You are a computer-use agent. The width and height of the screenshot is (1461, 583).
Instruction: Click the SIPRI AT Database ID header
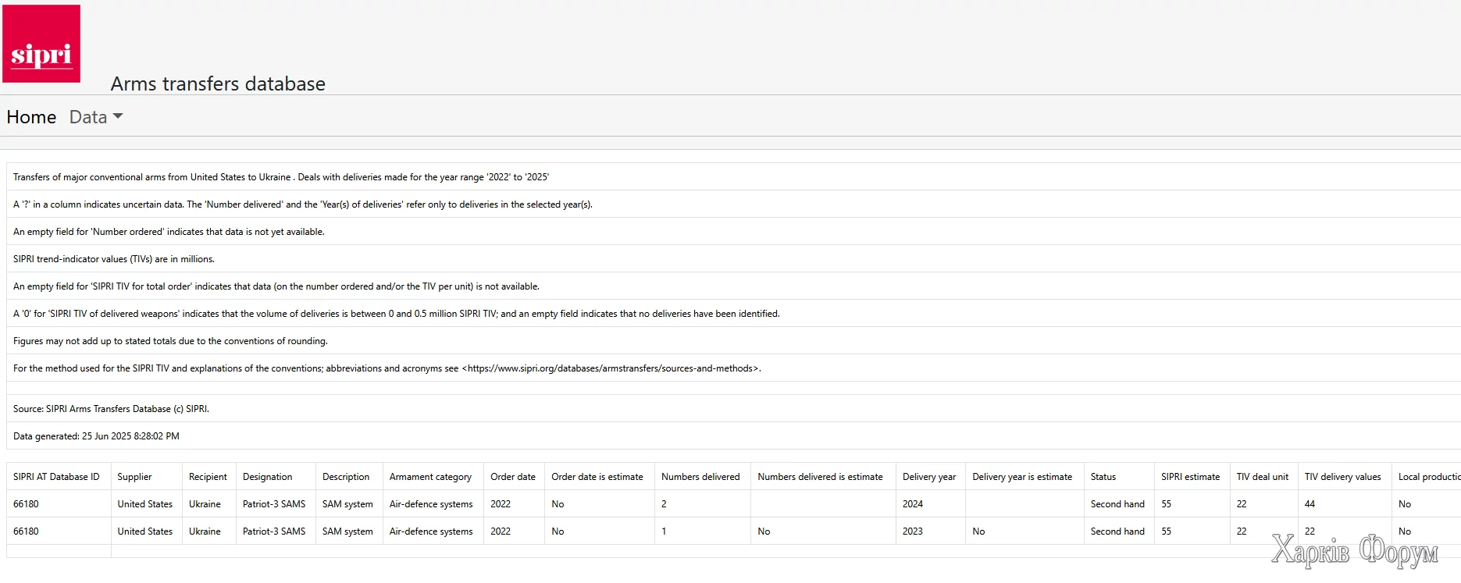(56, 477)
